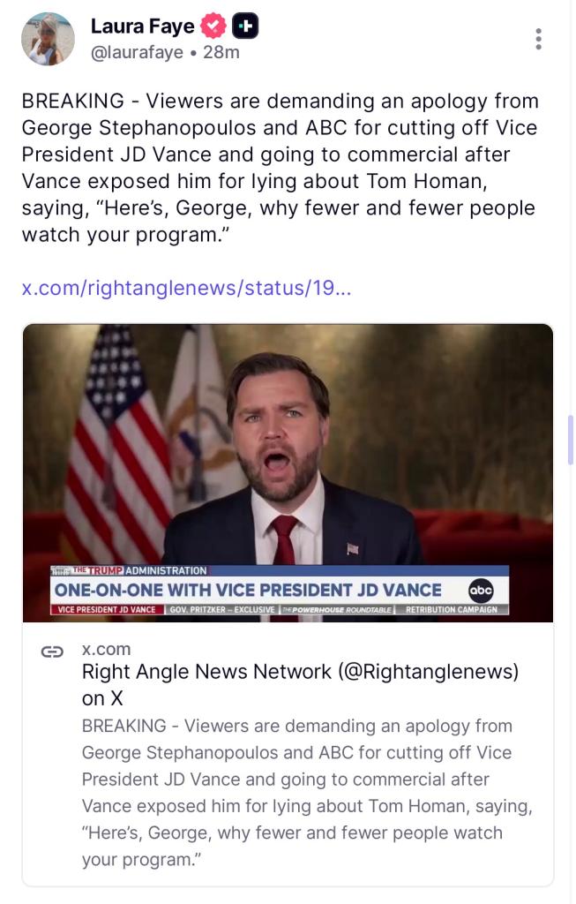The image size is (576, 904).
Task: Click the RETRIBUTION CAMPAIGN ticker segment
Action: [451, 610]
